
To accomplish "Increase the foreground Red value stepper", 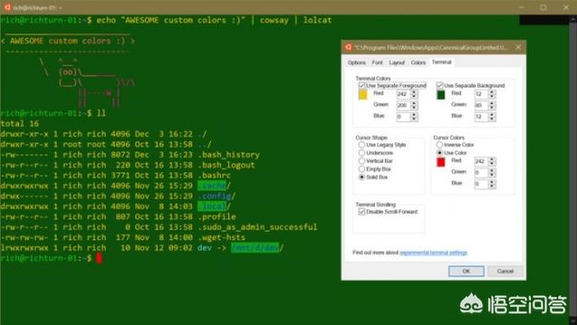I will pyautogui.click(x=414, y=92).
